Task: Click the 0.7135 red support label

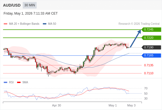Action: [149, 65]
